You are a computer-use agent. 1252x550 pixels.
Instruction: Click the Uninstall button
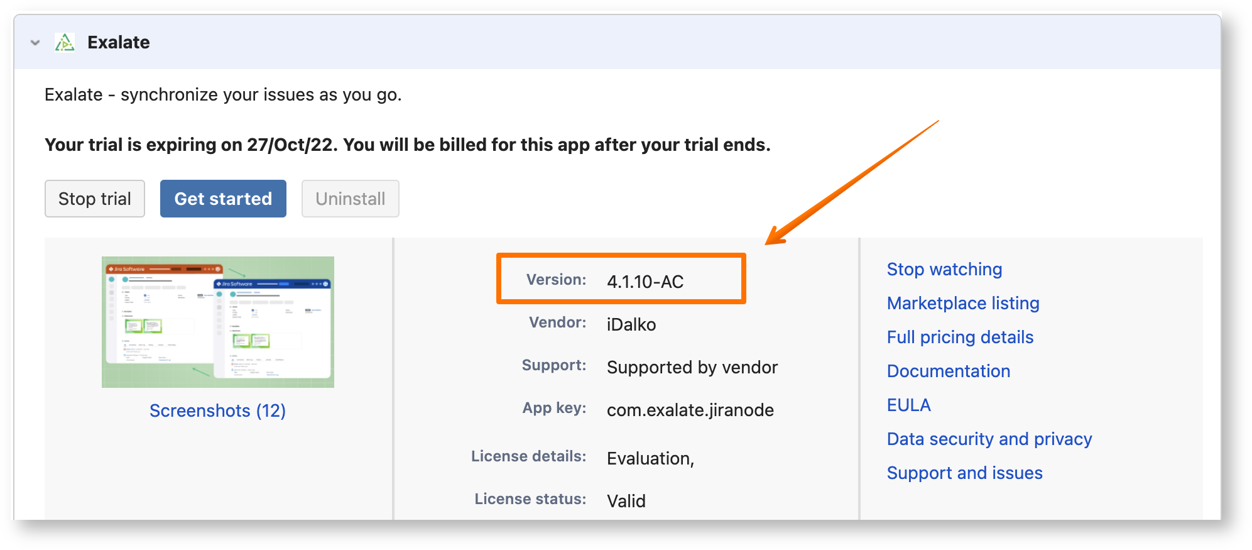pyautogui.click(x=350, y=199)
